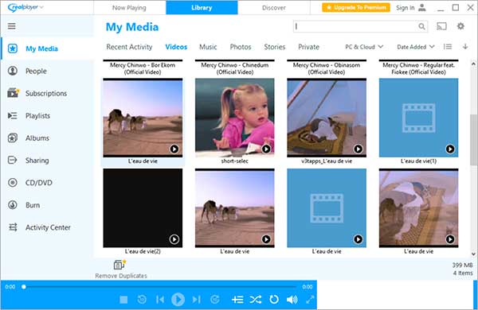Open the playlist queue icon in player bar
Image resolution: width=478 pixels, height=310 pixels.
(237, 300)
